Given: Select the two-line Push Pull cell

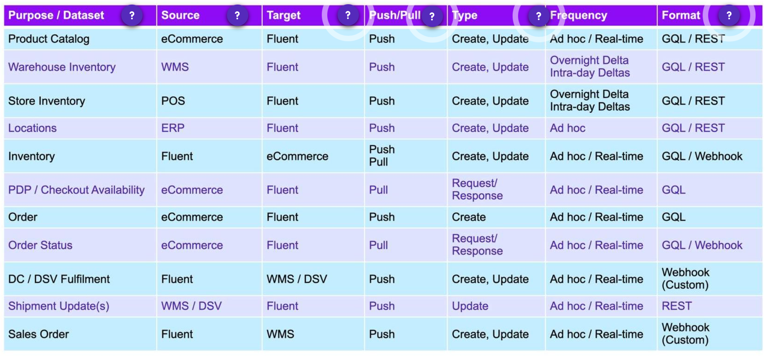Looking at the screenshot, I should (382, 156).
